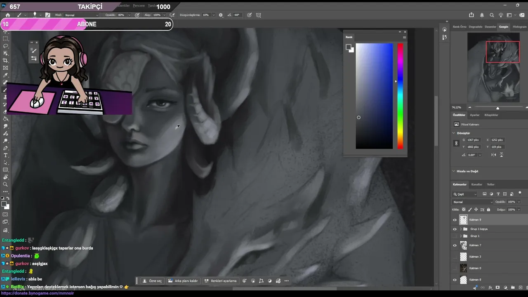
Task: Show the Grup 1 group
Action: pos(455,236)
